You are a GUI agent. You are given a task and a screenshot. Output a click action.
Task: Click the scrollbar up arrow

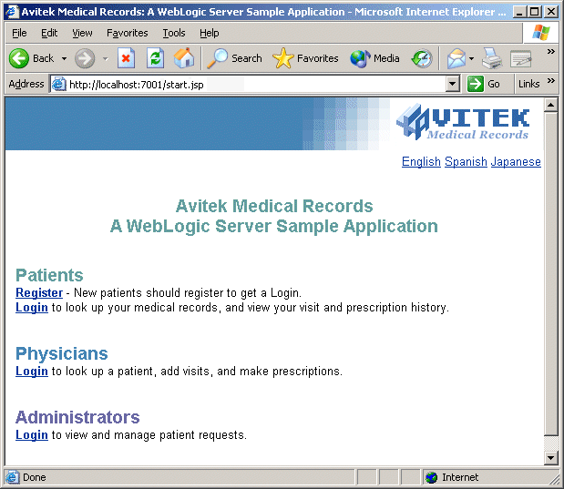point(550,105)
